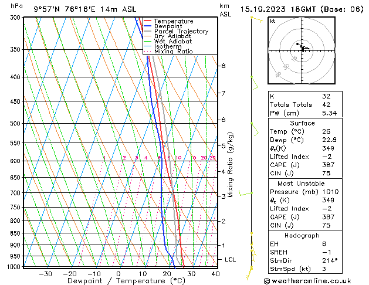The height and width of the screenshot is (285, 369).
Task: Click the wind barb at 500 hPa level
Action: coord(255,130)
